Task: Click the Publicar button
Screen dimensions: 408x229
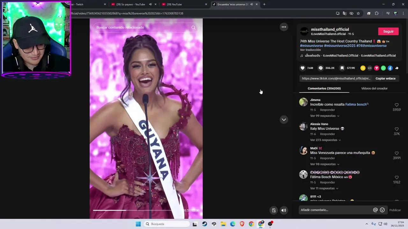Action: pyautogui.click(x=395, y=210)
